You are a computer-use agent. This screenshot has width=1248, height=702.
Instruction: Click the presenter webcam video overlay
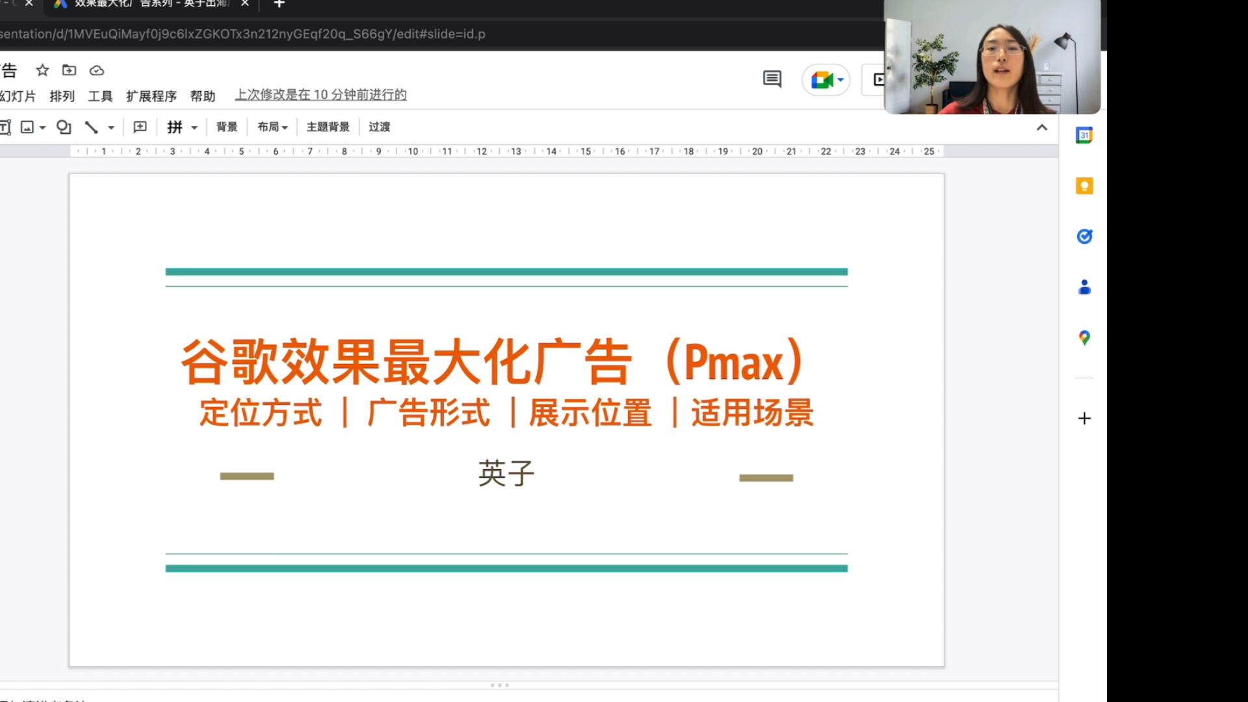pyautogui.click(x=992, y=57)
